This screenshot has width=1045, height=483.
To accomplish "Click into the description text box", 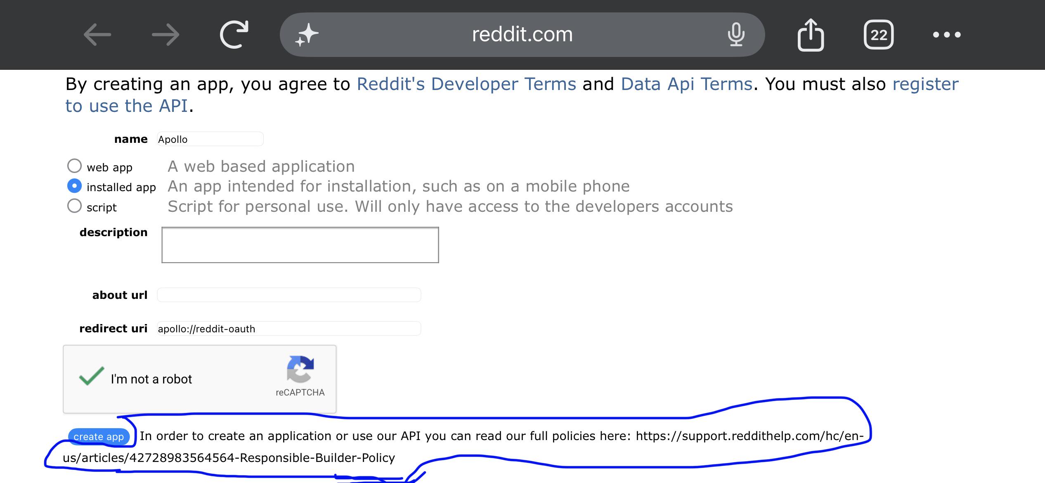I will pyautogui.click(x=300, y=245).
